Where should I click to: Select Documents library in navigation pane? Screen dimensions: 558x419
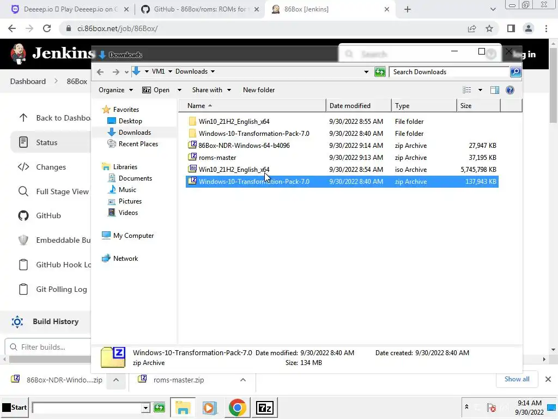click(135, 178)
